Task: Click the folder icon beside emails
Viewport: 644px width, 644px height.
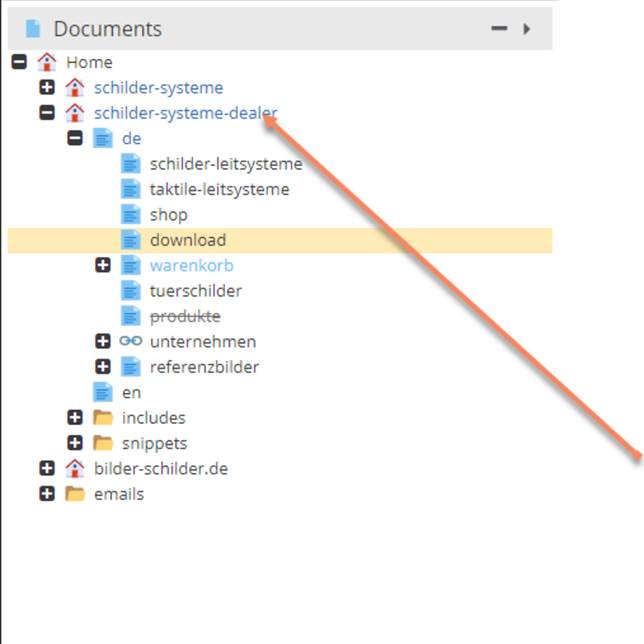Action: coord(75,494)
